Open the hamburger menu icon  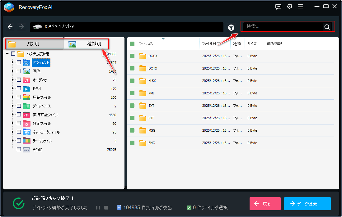coord(300,7)
